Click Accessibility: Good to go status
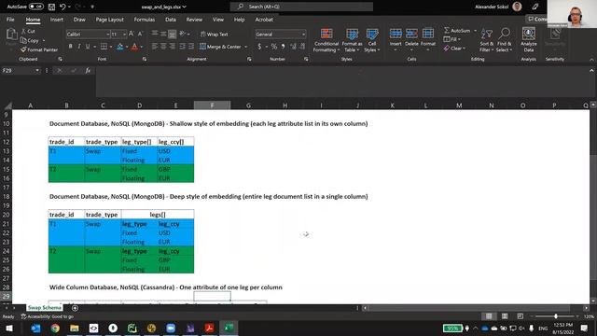This screenshot has height=336, width=597. click(x=48, y=316)
